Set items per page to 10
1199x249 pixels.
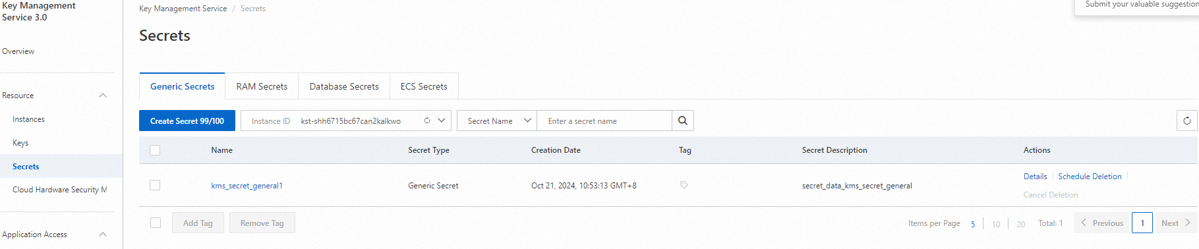click(996, 224)
